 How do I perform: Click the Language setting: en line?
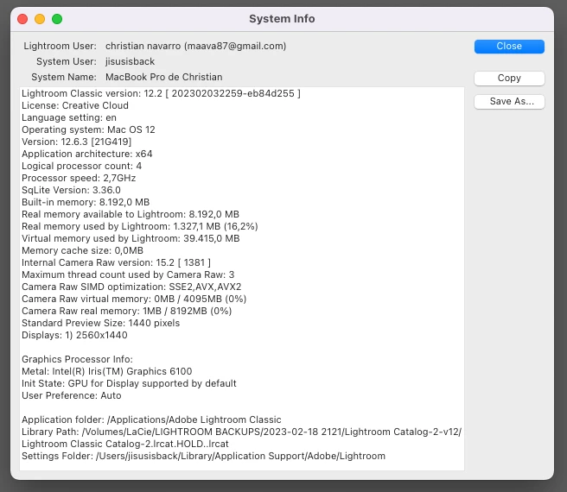click(69, 117)
